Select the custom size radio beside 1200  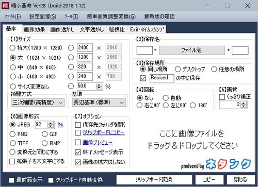[x=71, y=58]
